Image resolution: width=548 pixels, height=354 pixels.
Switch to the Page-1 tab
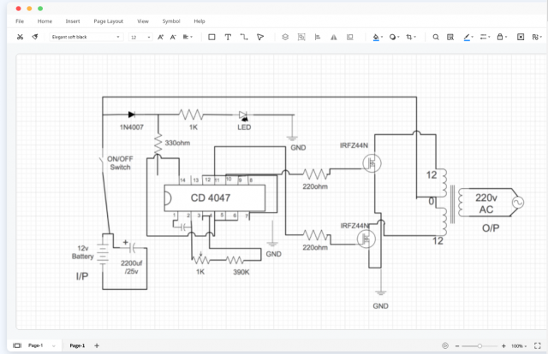coord(77,345)
